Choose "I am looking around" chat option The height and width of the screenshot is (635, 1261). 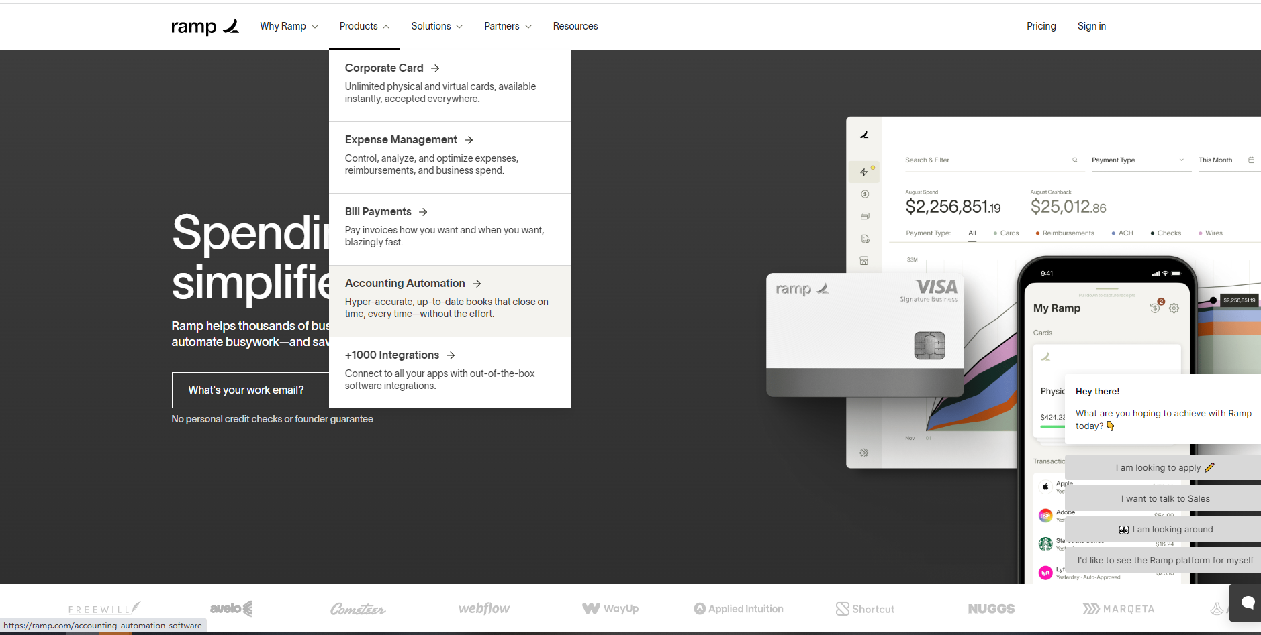coord(1163,530)
